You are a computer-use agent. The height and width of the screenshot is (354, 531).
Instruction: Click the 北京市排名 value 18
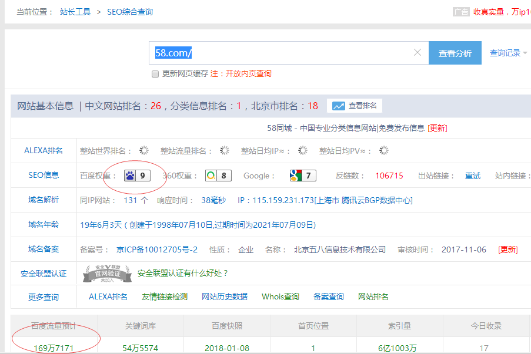click(x=313, y=106)
